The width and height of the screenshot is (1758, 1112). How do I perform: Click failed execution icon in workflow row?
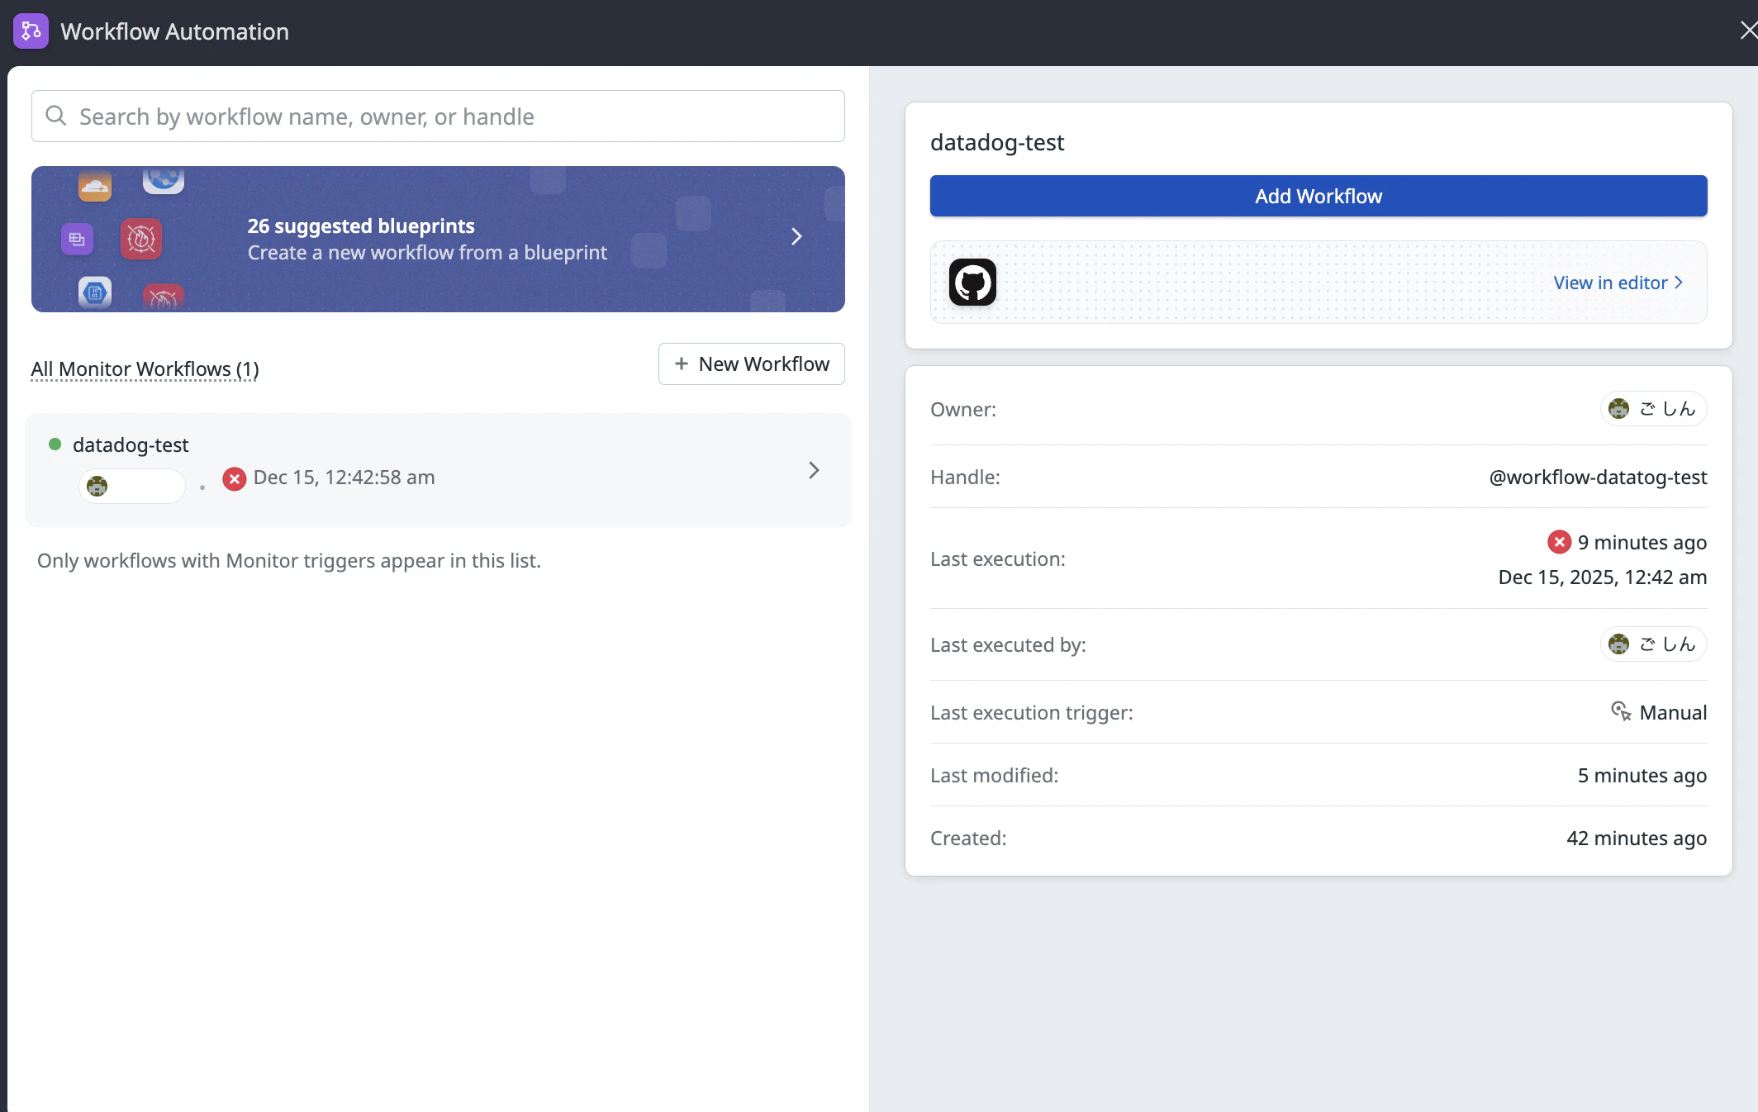coord(235,478)
